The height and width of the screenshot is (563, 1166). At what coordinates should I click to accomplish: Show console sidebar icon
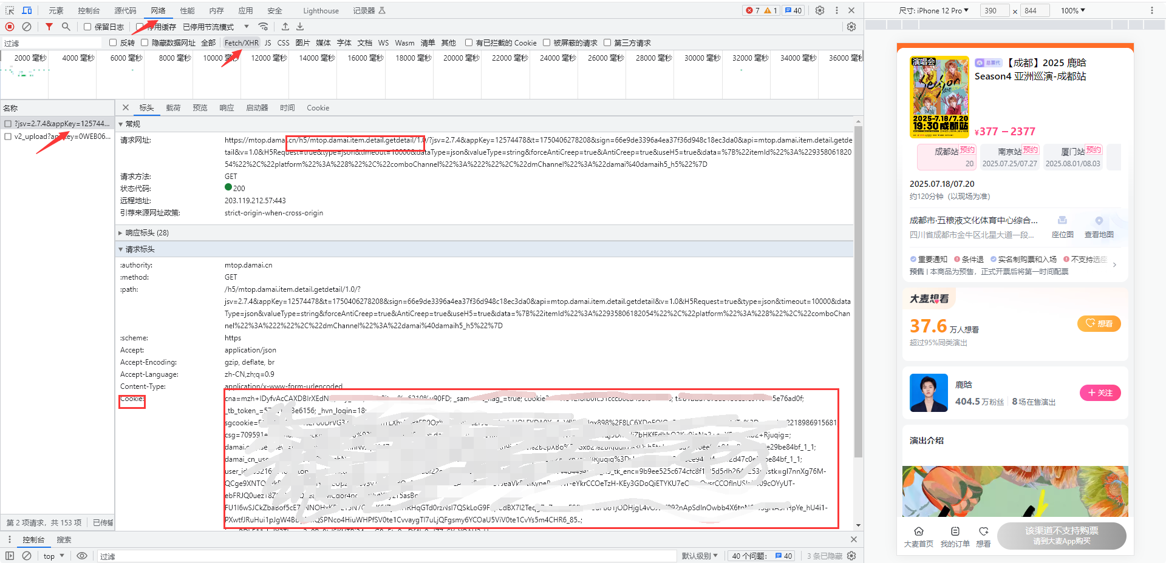[10, 556]
